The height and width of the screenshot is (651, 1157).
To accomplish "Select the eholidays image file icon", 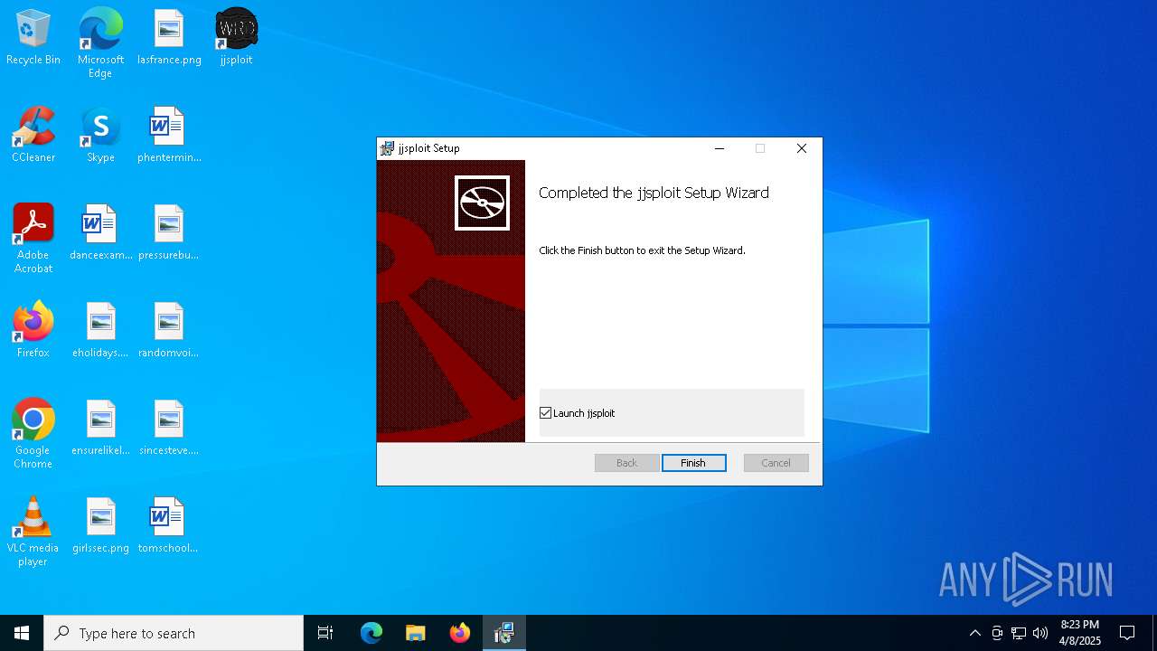I will tap(100, 331).
